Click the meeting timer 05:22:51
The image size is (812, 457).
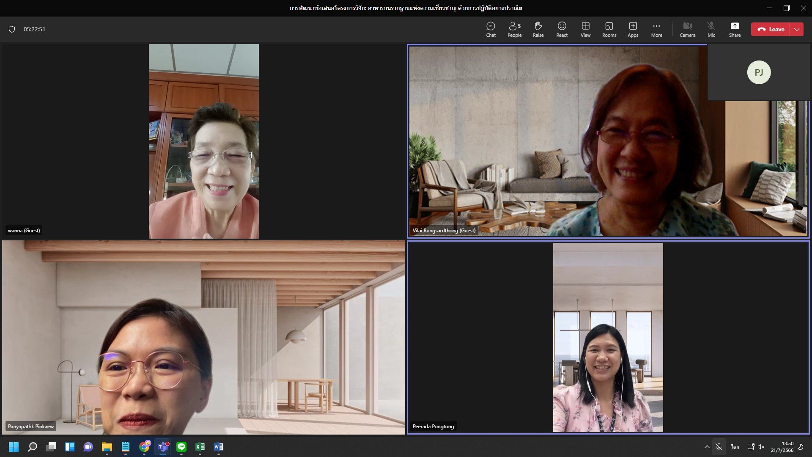34,29
